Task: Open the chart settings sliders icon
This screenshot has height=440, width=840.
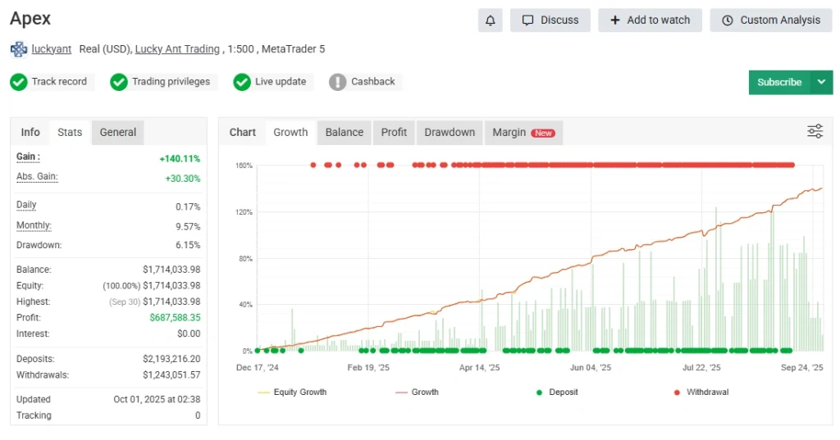Action: [815, 131]
